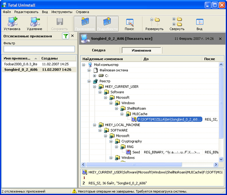Viewport: 227px width, 195px height.
Task: Close the Отслеженные приложения panel
Action: [x=73, y=36]
